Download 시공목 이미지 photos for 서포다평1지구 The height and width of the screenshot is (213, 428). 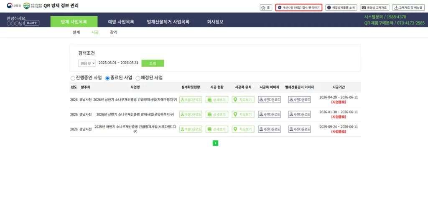[x=270, y=129]
